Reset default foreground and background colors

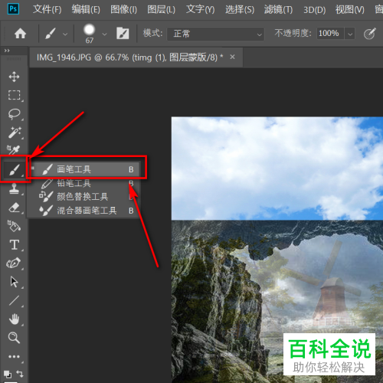8,374
